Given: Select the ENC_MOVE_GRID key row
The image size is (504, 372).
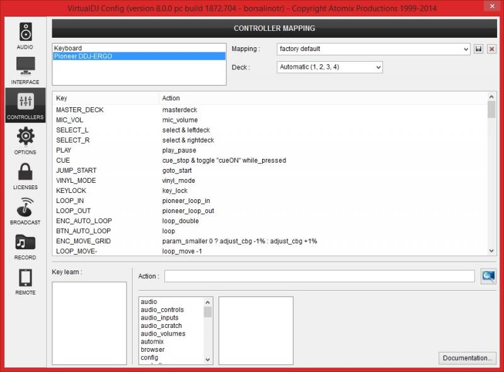Looking at the screenshot, I should pos(270,241).
